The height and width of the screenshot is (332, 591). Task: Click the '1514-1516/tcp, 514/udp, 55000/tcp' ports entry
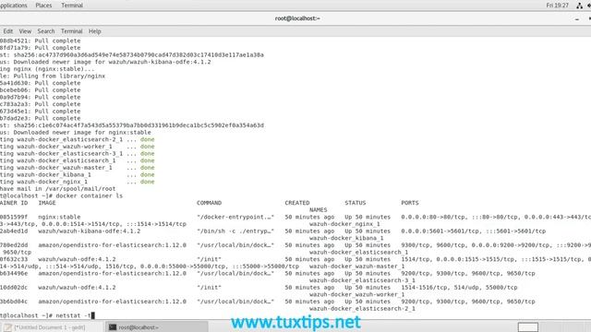[459, 287]
